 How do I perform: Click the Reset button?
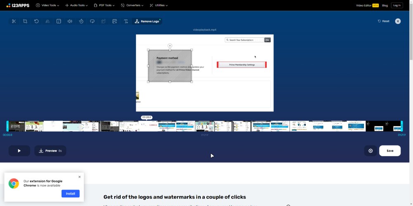(384, 21)
